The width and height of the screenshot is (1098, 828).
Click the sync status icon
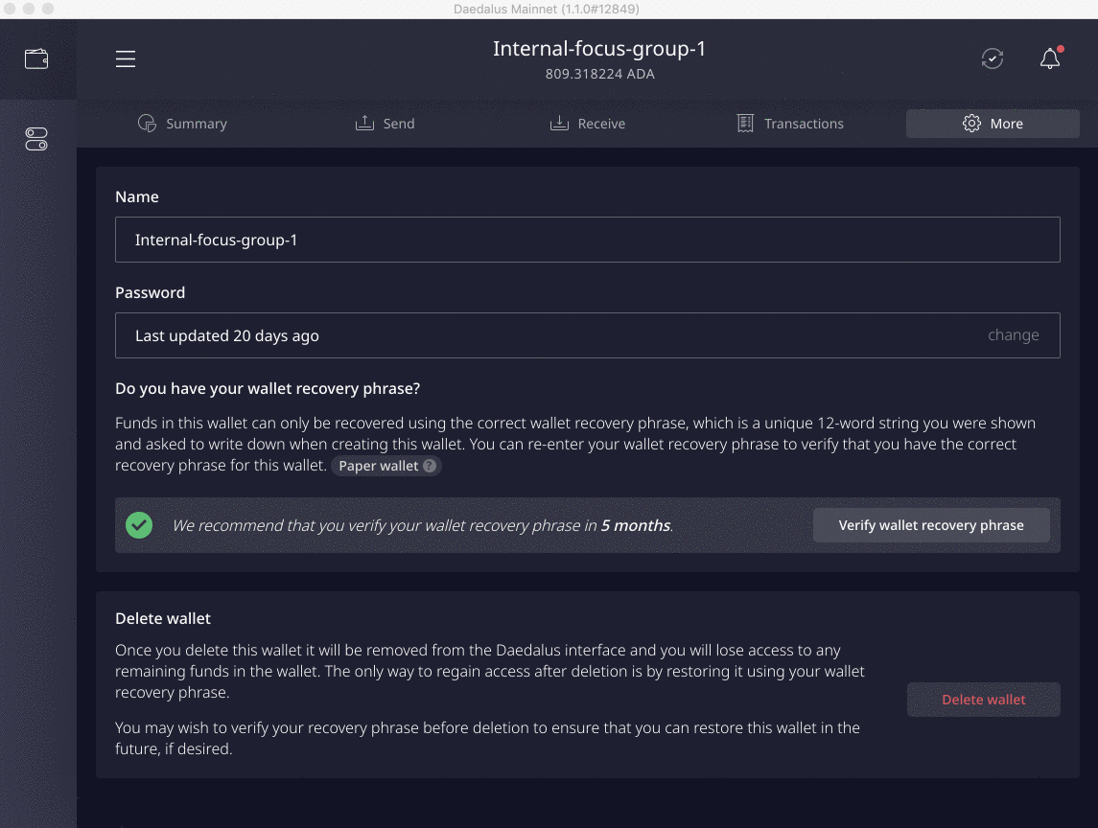click(993, 59)
